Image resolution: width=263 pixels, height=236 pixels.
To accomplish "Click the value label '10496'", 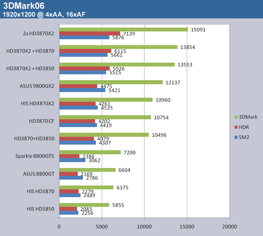I will (x=159, y=135).
